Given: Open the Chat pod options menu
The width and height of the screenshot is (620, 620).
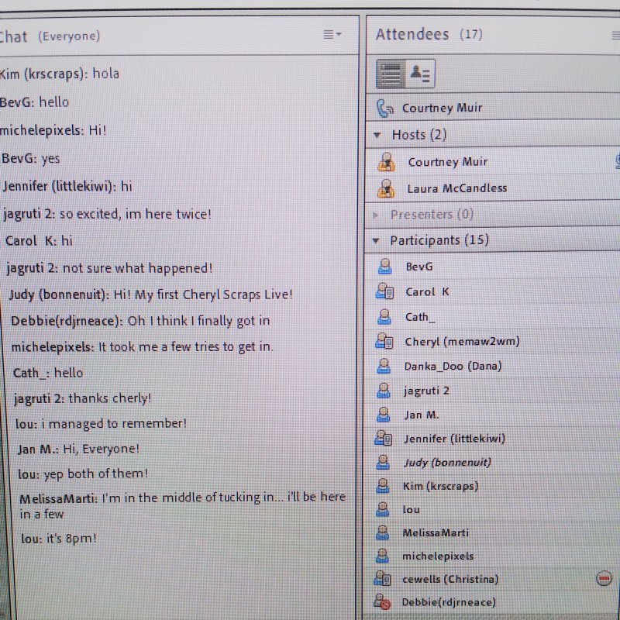Looking at the screenshot, I should 332,35.
